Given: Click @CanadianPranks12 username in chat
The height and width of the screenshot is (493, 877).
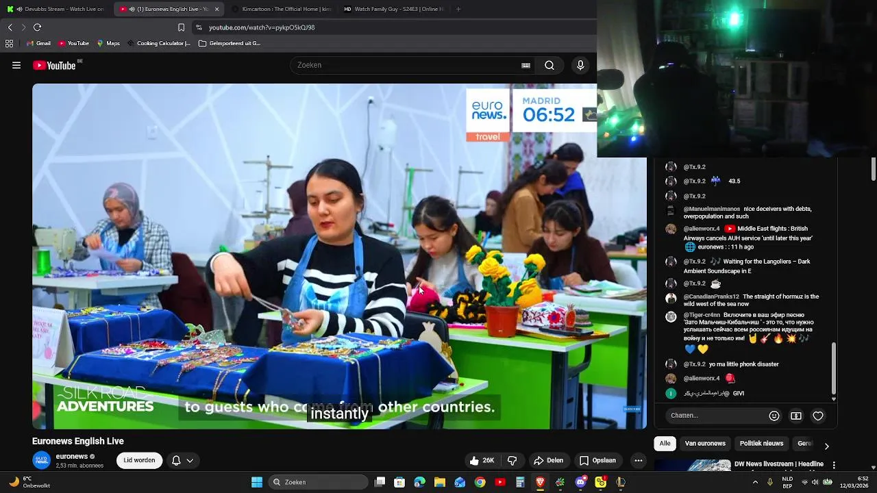Looking at the screenshot, I should pos(711,296).
